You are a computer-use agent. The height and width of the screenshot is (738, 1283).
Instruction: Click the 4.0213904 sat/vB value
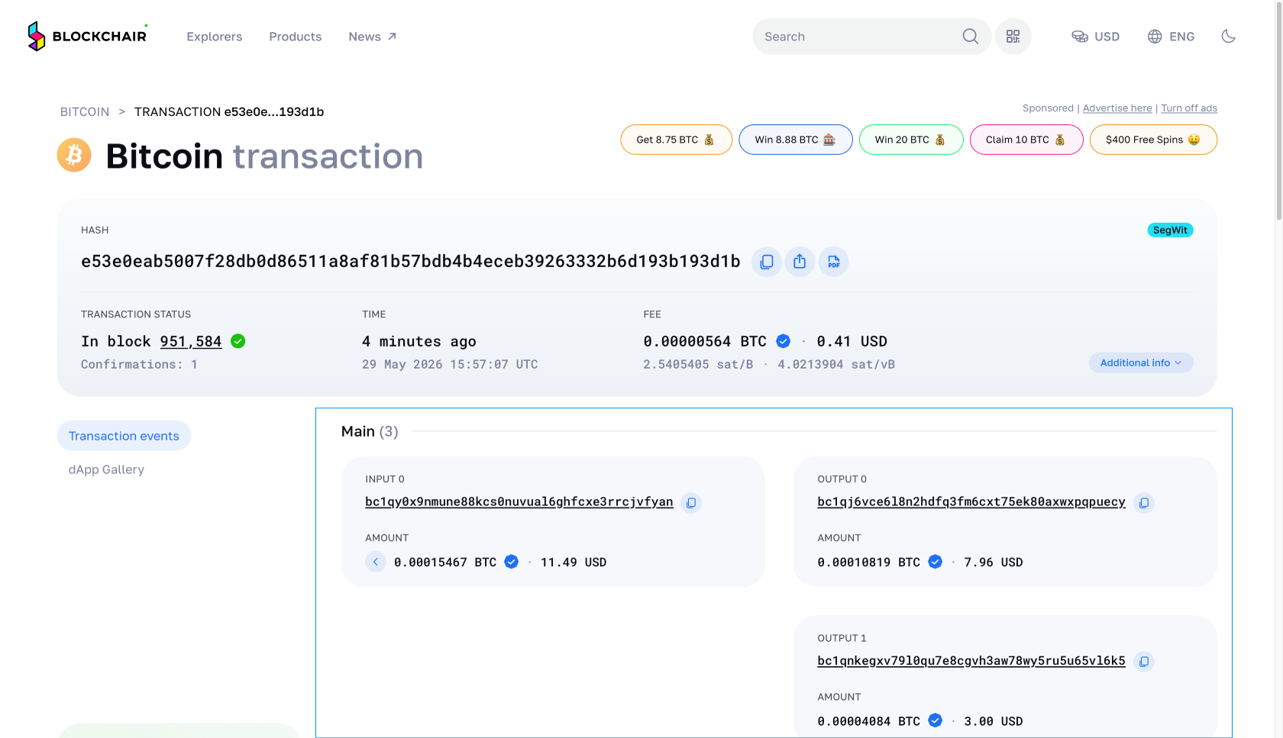coord(836,364)
